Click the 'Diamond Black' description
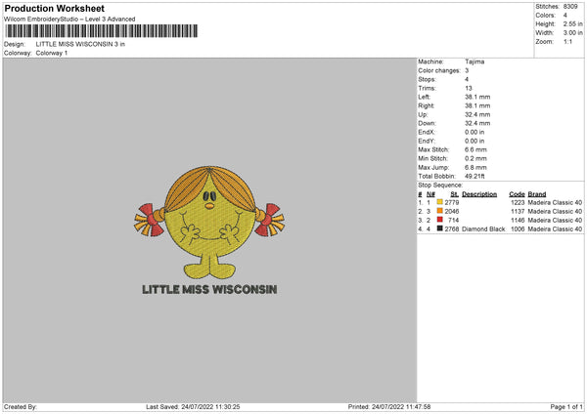Screen dimensions: 587x414 (x=483, y=228)
